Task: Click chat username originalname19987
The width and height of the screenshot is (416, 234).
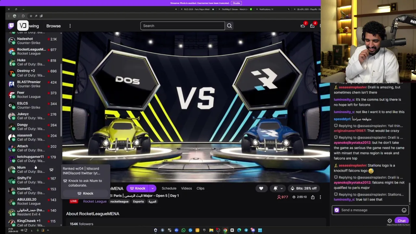Action: click(350, 131)
